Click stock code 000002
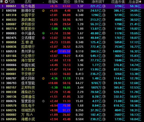The width and height of the screenshot is (144, 122). click(11, 115)
